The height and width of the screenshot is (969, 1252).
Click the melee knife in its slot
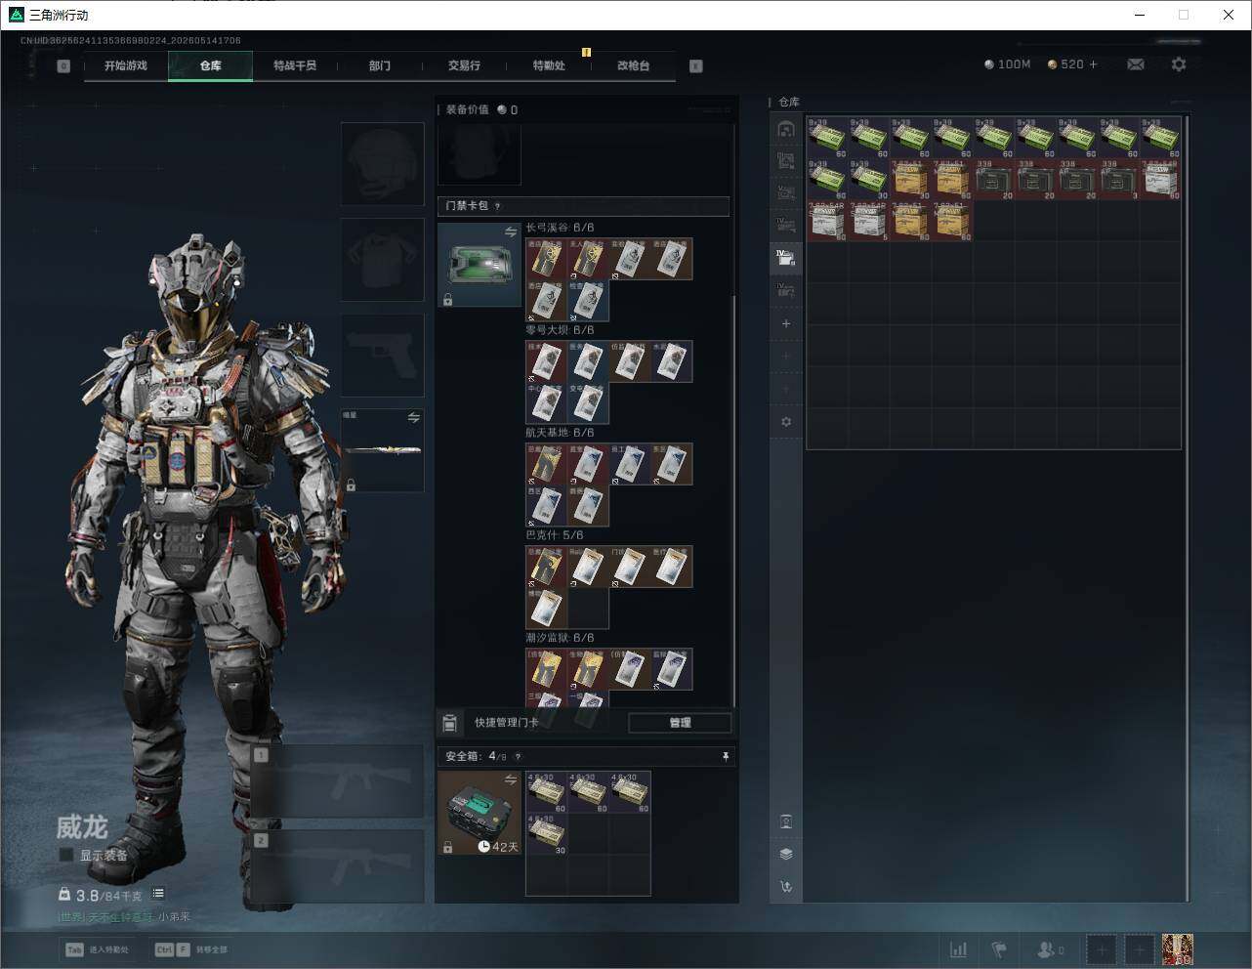tap(382, 450)
